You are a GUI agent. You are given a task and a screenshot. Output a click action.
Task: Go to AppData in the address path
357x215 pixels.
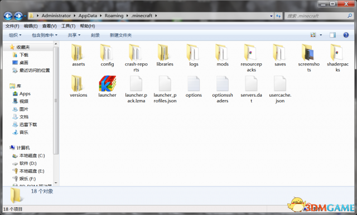(x=88, y=16)
